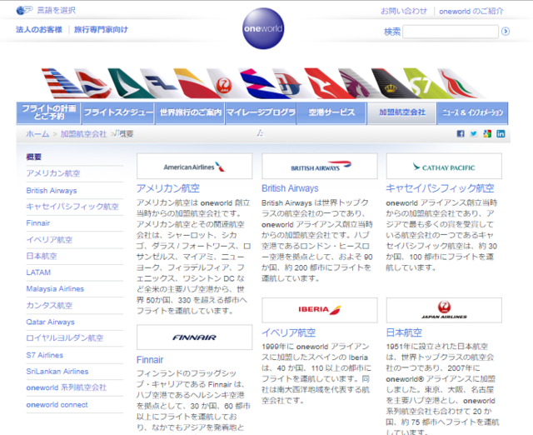Select SriLankan Airlines in the sidebar
533x435 pixels.
[57, 372]
